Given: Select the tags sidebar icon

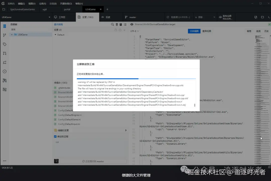Looking at the screenshot, I should [x=5, y=44].
